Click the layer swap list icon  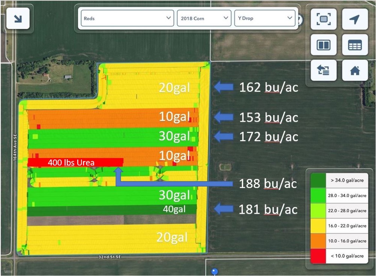323,71
